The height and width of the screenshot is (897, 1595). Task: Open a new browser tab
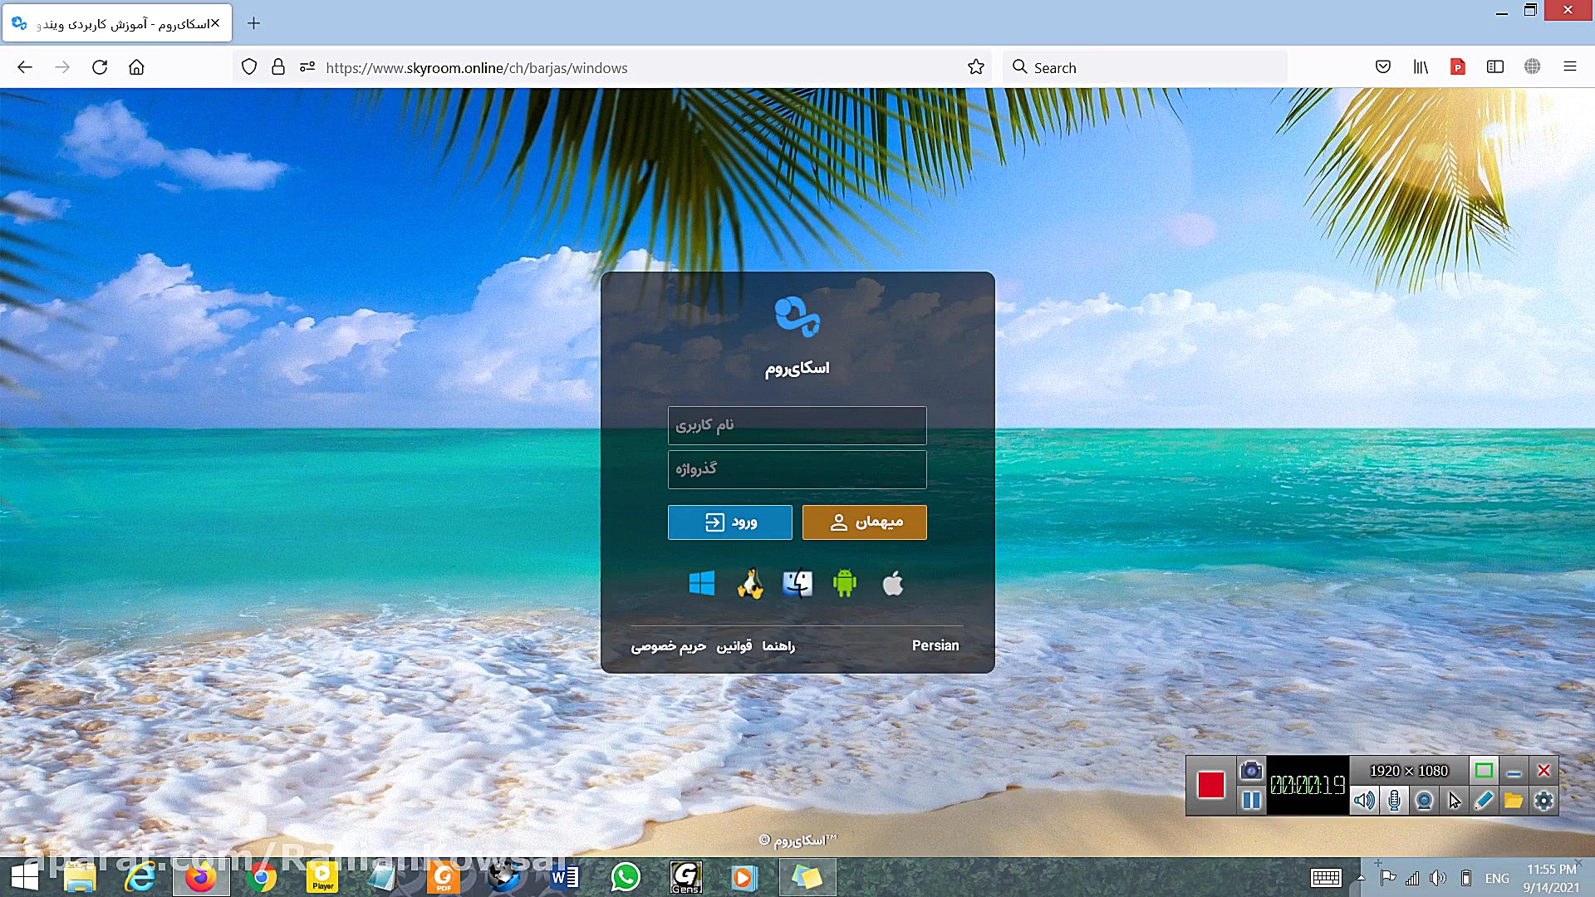254,23
